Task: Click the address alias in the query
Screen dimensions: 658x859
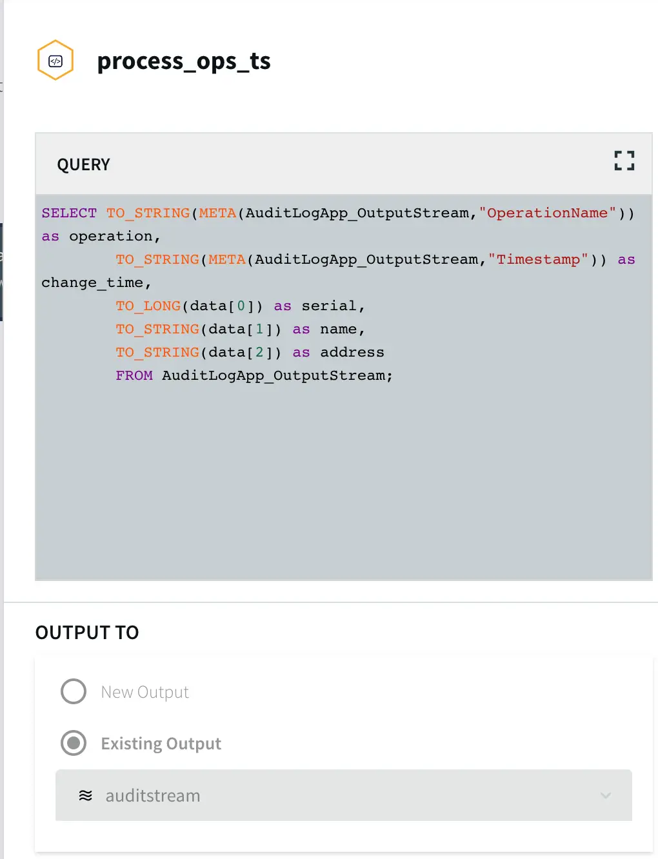Action: [x=352, y=353]
